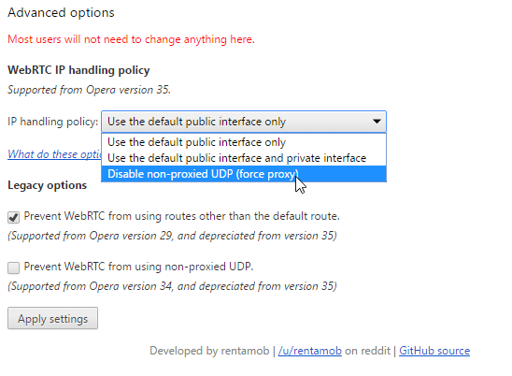Open the IP handling policy combo box
512x376 pixels.
click(x=244, y=122)
